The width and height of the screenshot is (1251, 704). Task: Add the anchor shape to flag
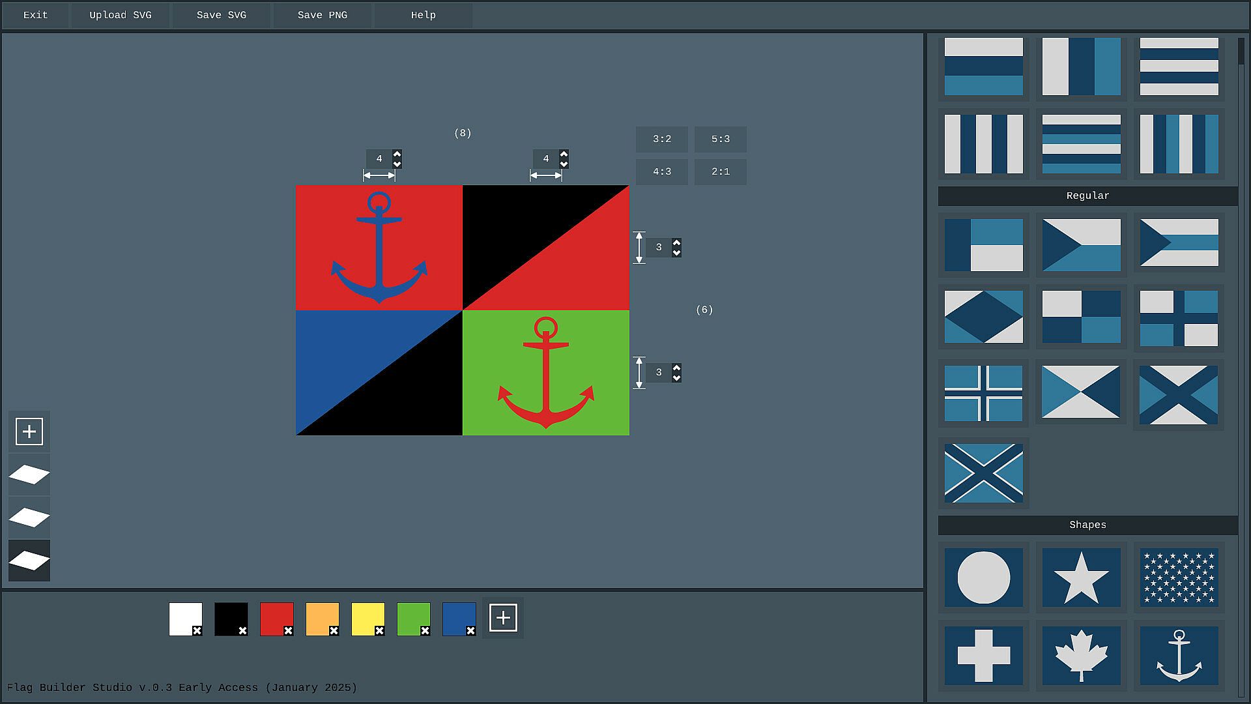pos(1179,655)
